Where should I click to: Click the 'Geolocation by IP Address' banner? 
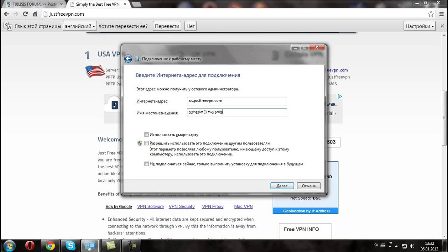point(306,211)
